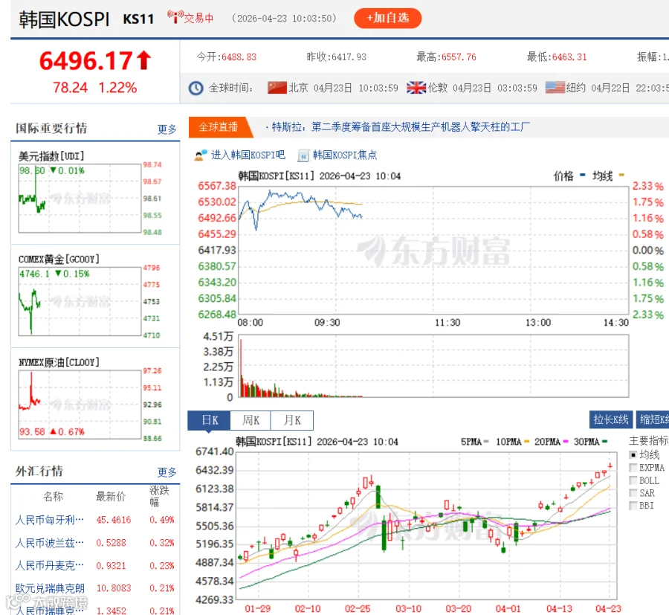Click the KS11 ticker code
The height and width of the screenshot is (615, 669).
138,19
